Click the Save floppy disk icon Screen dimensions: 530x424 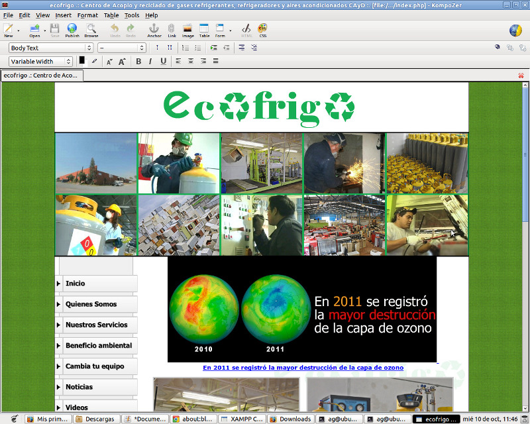pos(55,30)
